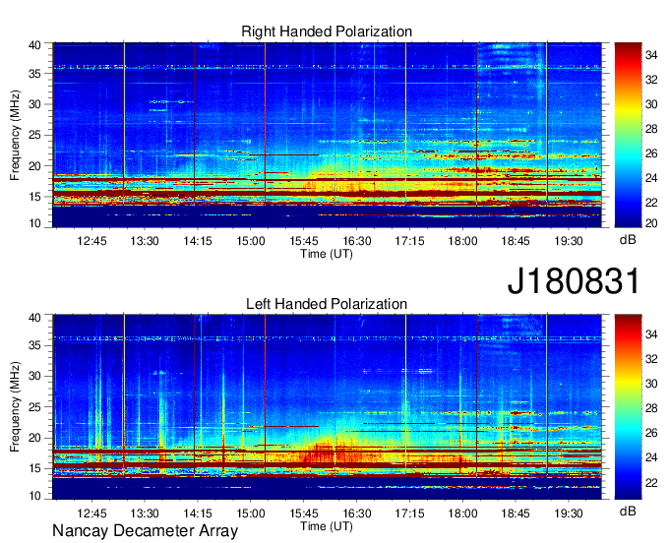Click the Nancay Decameter Array caption
The image size is (669, 543).
click(x=145, y=530)
